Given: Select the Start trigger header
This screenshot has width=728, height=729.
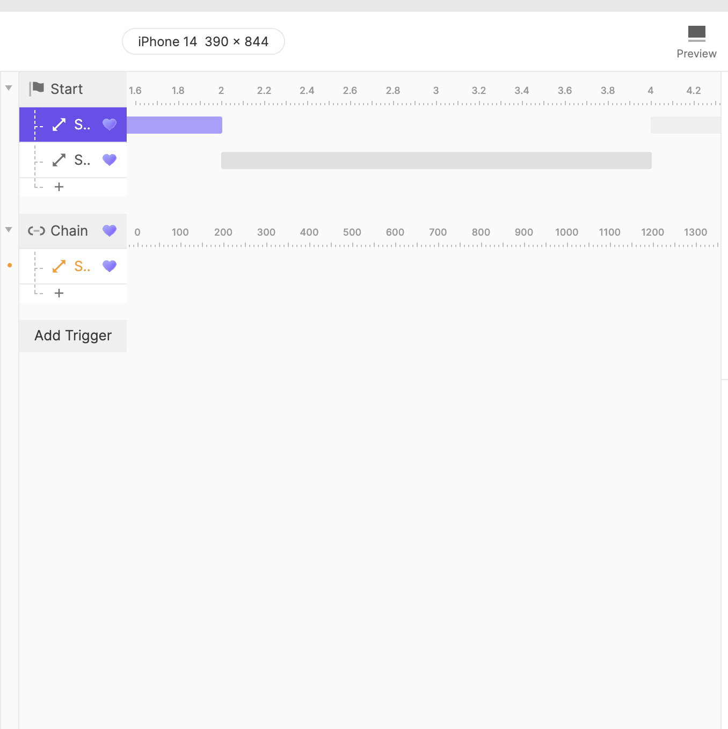Looking at the screenshot, I should (x=67, y=89).
